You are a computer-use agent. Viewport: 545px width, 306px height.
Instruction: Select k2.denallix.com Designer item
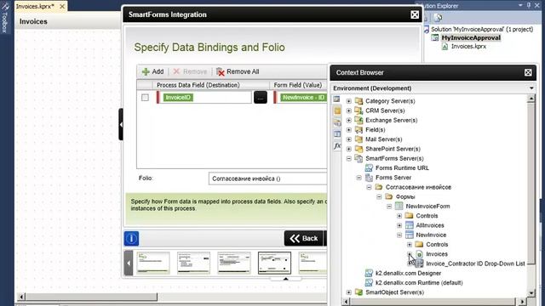pyautogui.click(x=408, y=273)
